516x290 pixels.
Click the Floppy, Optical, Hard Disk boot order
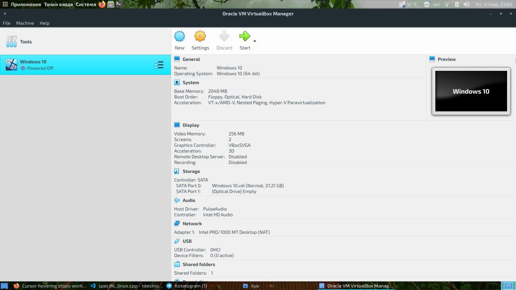click(235, 97)
